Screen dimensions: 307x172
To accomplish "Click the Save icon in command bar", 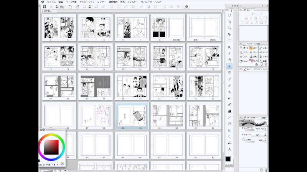I will coord(84,7).
